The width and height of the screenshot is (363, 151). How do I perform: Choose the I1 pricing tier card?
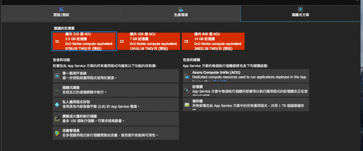coord(84,41)
